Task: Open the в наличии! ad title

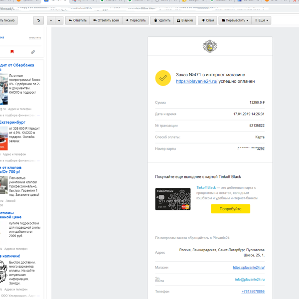Action: tap(10, 256)
